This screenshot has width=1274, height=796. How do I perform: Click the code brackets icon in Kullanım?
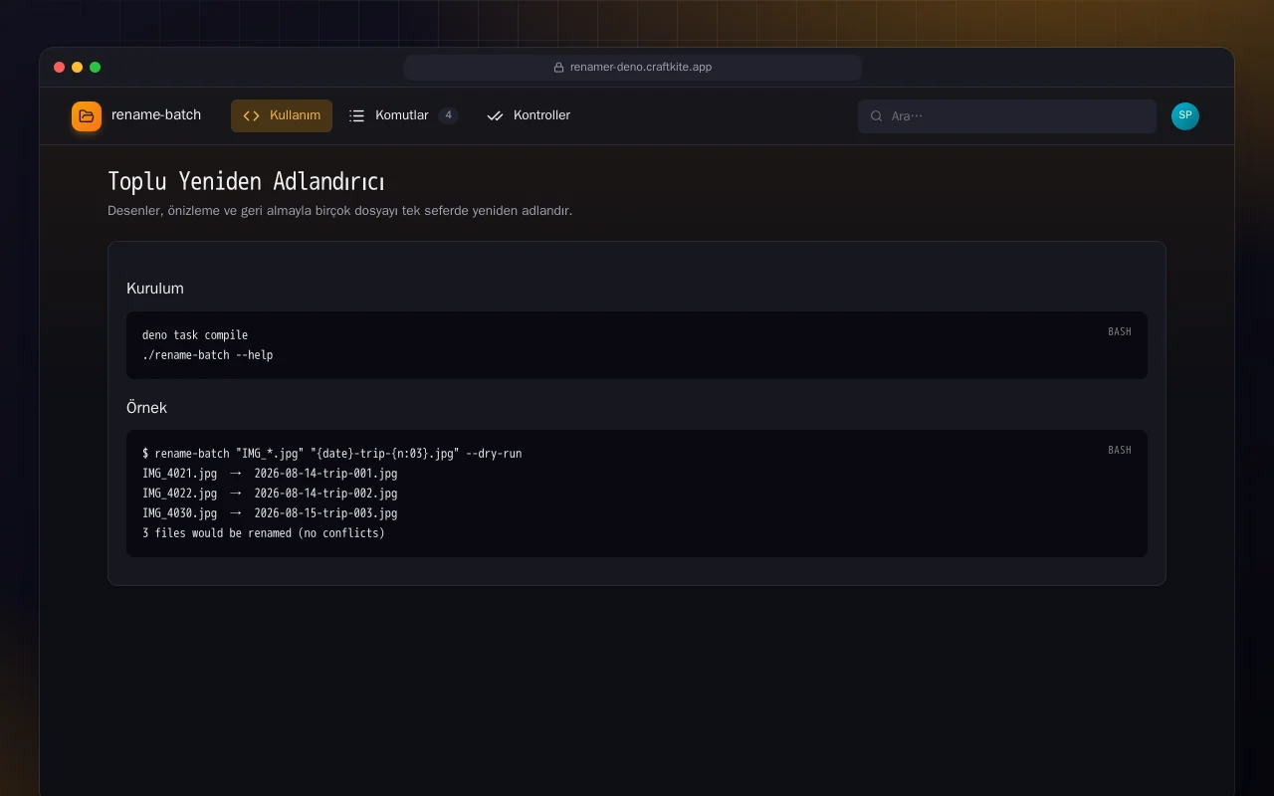point(251,116)
